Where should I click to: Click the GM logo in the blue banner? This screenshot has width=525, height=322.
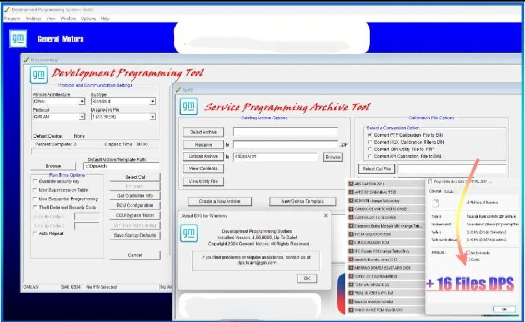pos(18,38)
